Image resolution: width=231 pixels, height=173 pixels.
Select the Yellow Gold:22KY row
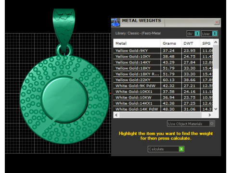[x=163, y=80]
